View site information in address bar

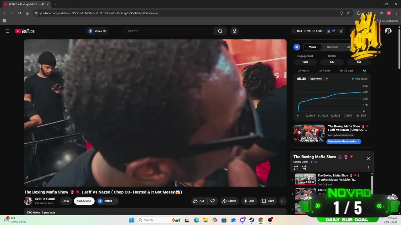(x=36, y=13)
